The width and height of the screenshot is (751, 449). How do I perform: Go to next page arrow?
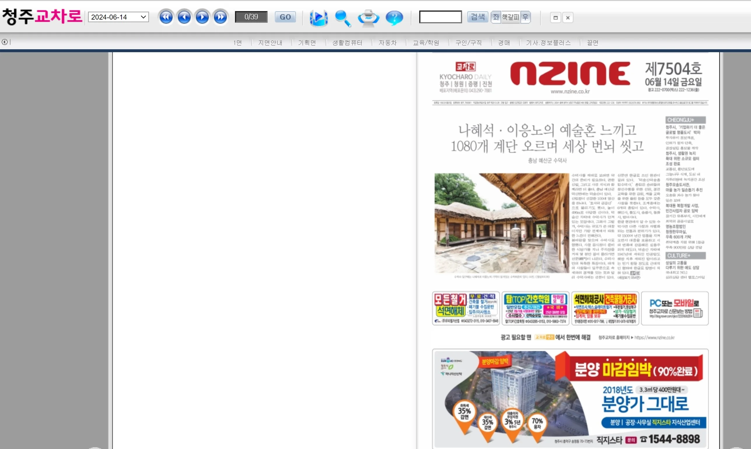tap(202, 17)
